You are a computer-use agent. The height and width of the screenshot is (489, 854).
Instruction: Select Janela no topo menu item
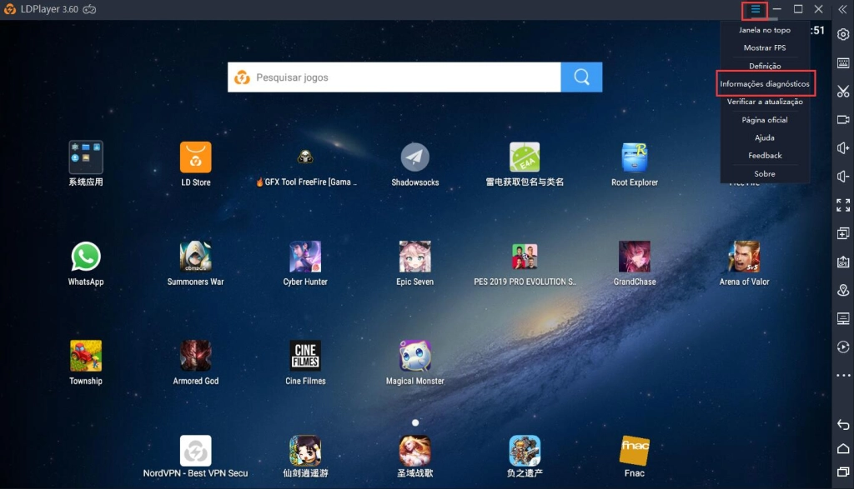point(764,30)
